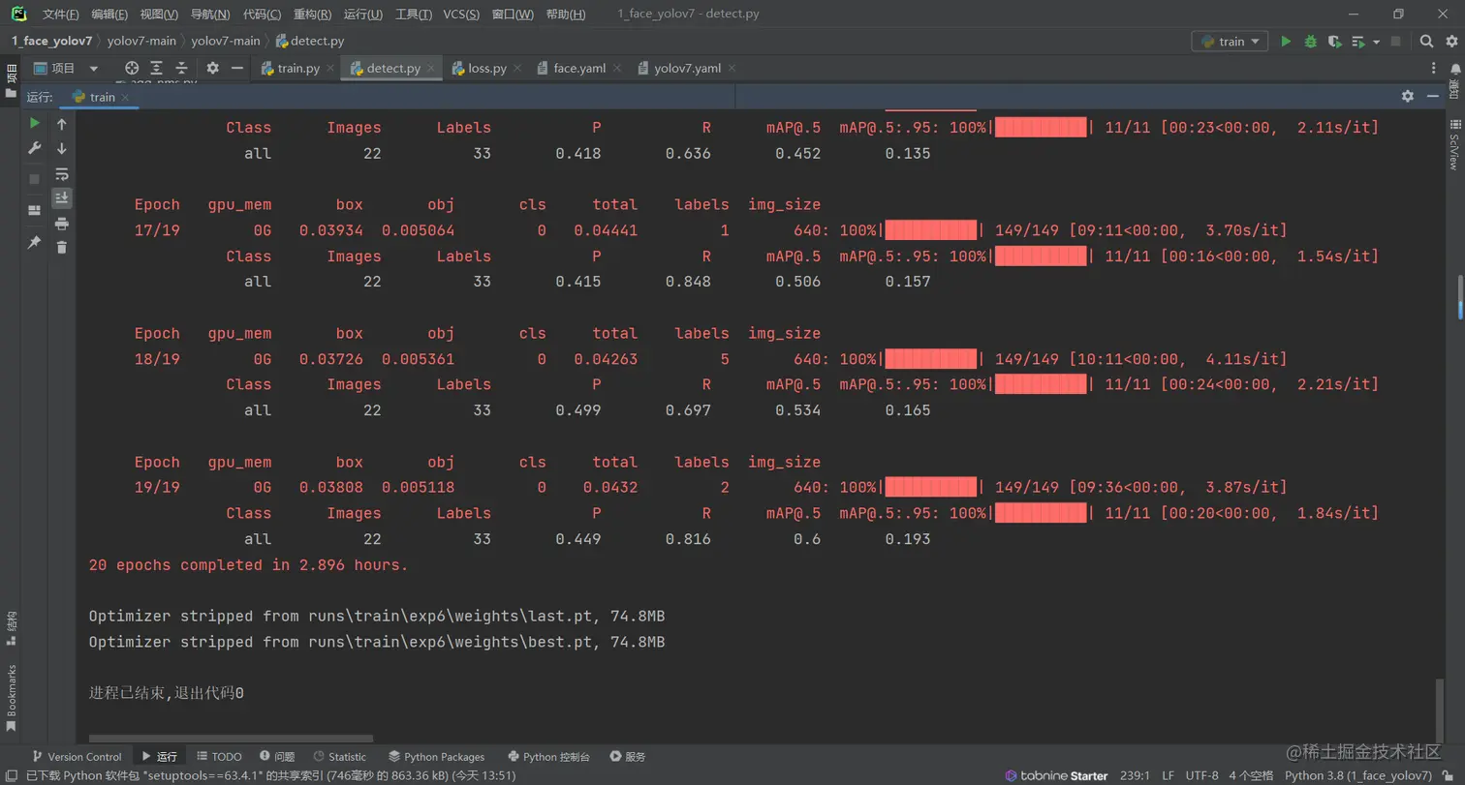The width and height of the screenshot is (1465, 785).
Task: Start debugging with the green bug icon
Action: (x=1310, y=42)
